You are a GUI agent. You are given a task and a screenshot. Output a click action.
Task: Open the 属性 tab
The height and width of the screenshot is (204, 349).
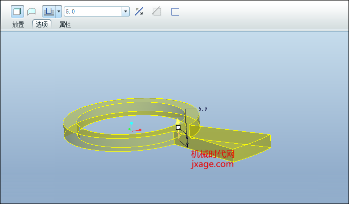[x=65, y=24]
